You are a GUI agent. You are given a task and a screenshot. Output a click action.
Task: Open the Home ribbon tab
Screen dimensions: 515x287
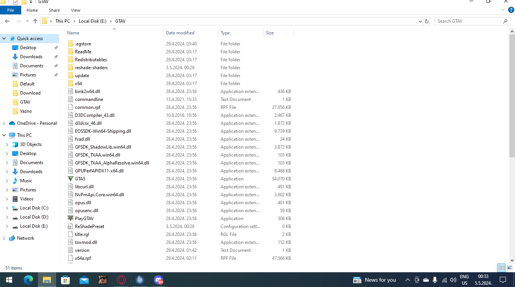tap(32, 10)
